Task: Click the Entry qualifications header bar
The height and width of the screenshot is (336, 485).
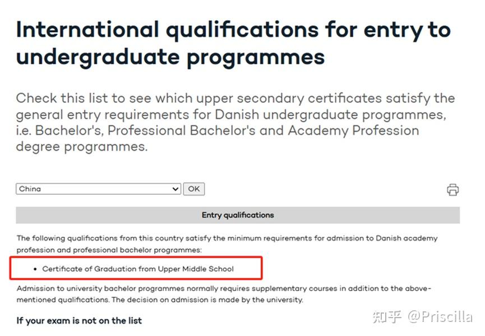Action: tap(238, 215)
